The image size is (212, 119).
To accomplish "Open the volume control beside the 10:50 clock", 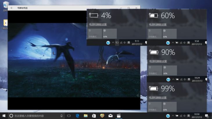I will pos(185,116).
